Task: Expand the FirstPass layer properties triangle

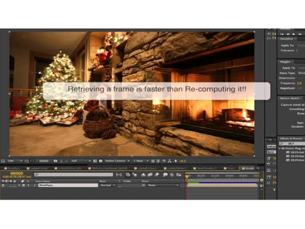Action: coord(20,185)
